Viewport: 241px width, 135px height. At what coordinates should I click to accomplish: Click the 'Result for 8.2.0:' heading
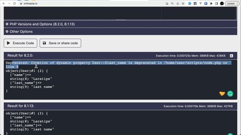coord(20,55)
